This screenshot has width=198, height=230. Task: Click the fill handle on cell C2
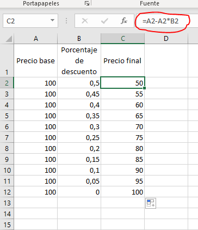coord(144,88)
